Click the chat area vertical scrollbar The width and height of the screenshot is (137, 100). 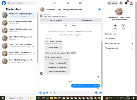click(x=102, y=65)
